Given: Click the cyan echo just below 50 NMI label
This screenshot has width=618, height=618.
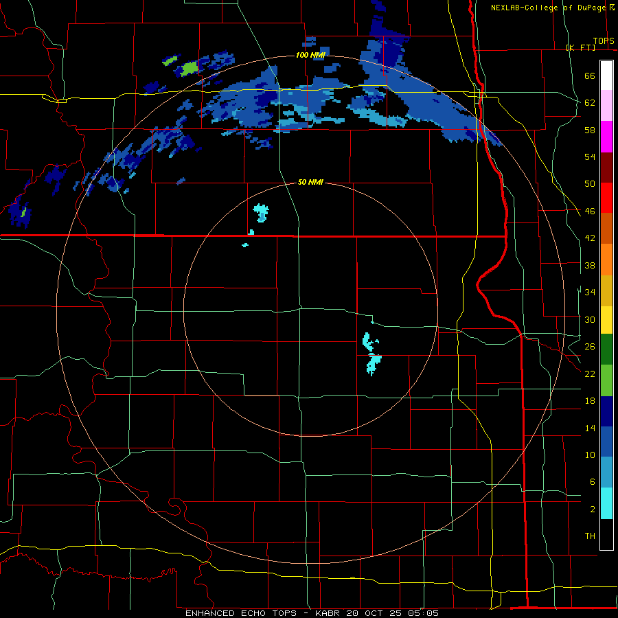Looking at the screenshot, I should [261, 212].
